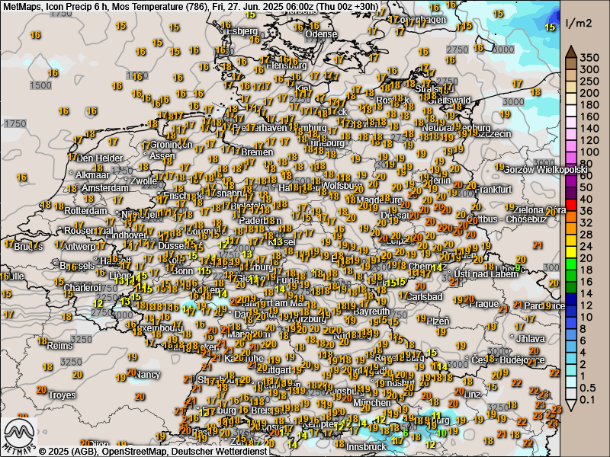This screenshot has height=457, width=610.
Task: Select the green legend swatch above 18
Action: 570,264
